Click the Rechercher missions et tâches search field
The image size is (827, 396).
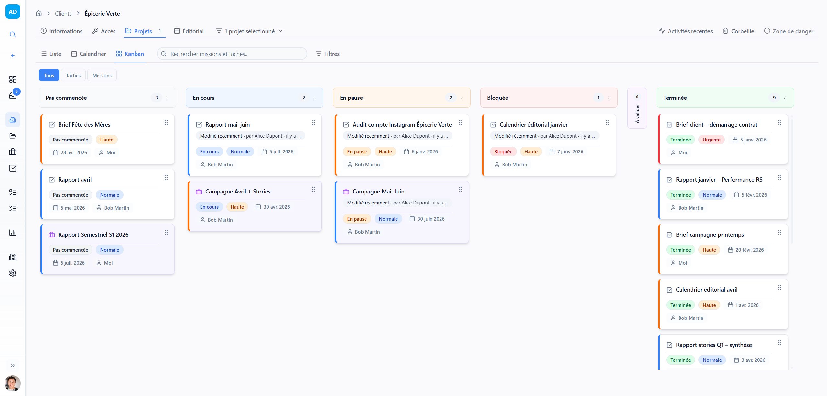click(232, 54)
